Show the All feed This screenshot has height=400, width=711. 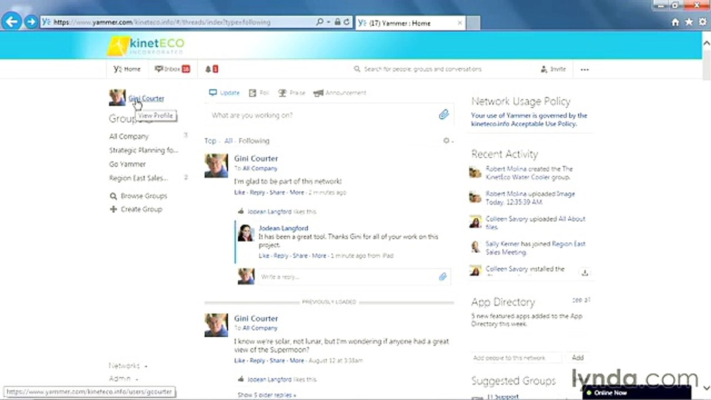(228, 141)
